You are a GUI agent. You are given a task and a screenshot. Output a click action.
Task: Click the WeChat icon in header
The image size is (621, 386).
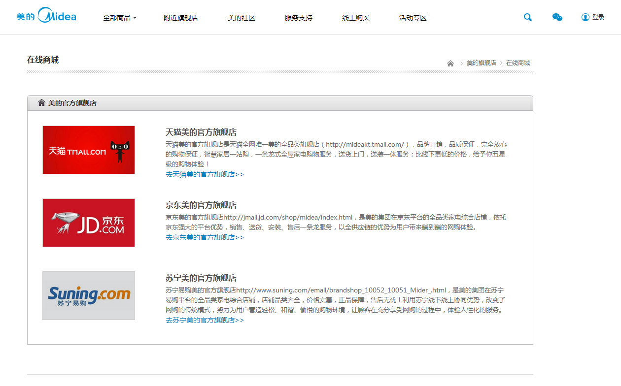(557, 17)
